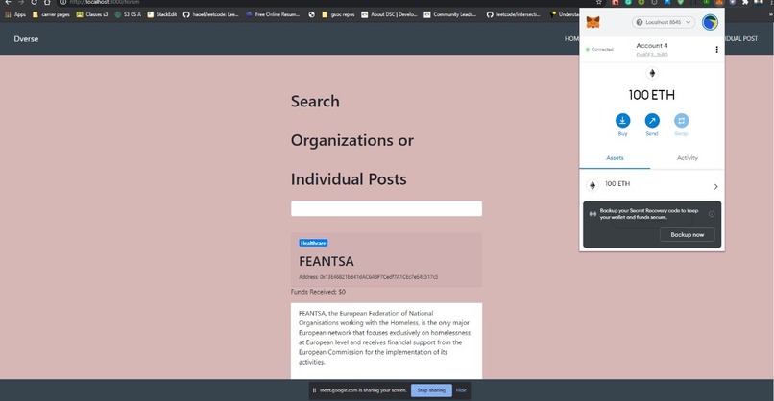Click the Send icon in MetaMask
Image resolution: width=774 pixels, height=401 pixels.
tap(652, 121)
